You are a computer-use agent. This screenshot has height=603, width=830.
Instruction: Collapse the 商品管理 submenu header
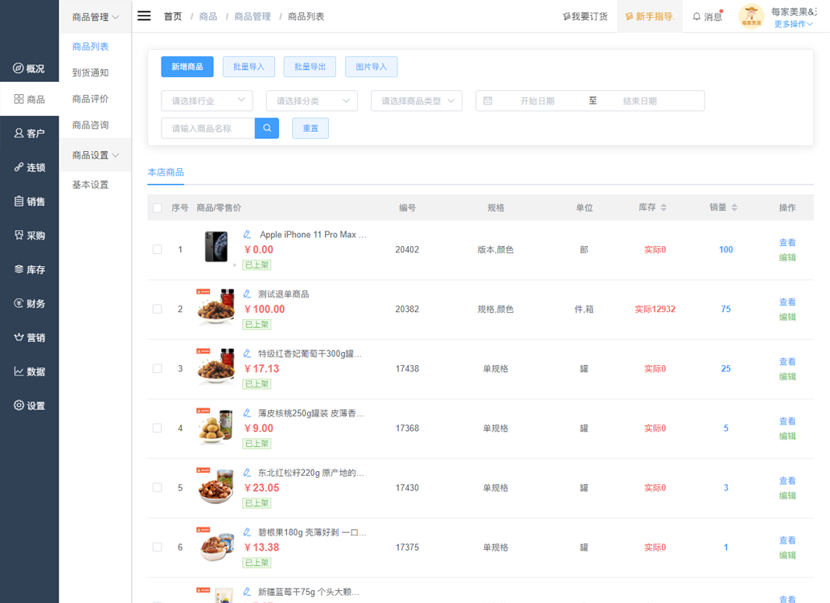pos(95,17)
